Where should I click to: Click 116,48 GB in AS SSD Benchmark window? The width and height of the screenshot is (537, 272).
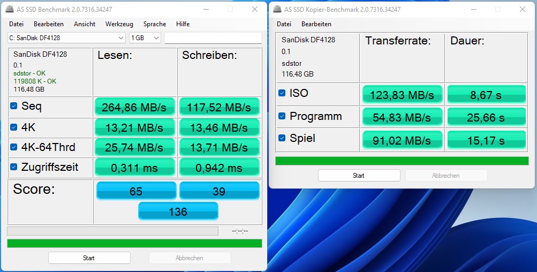tap(29, 89)
